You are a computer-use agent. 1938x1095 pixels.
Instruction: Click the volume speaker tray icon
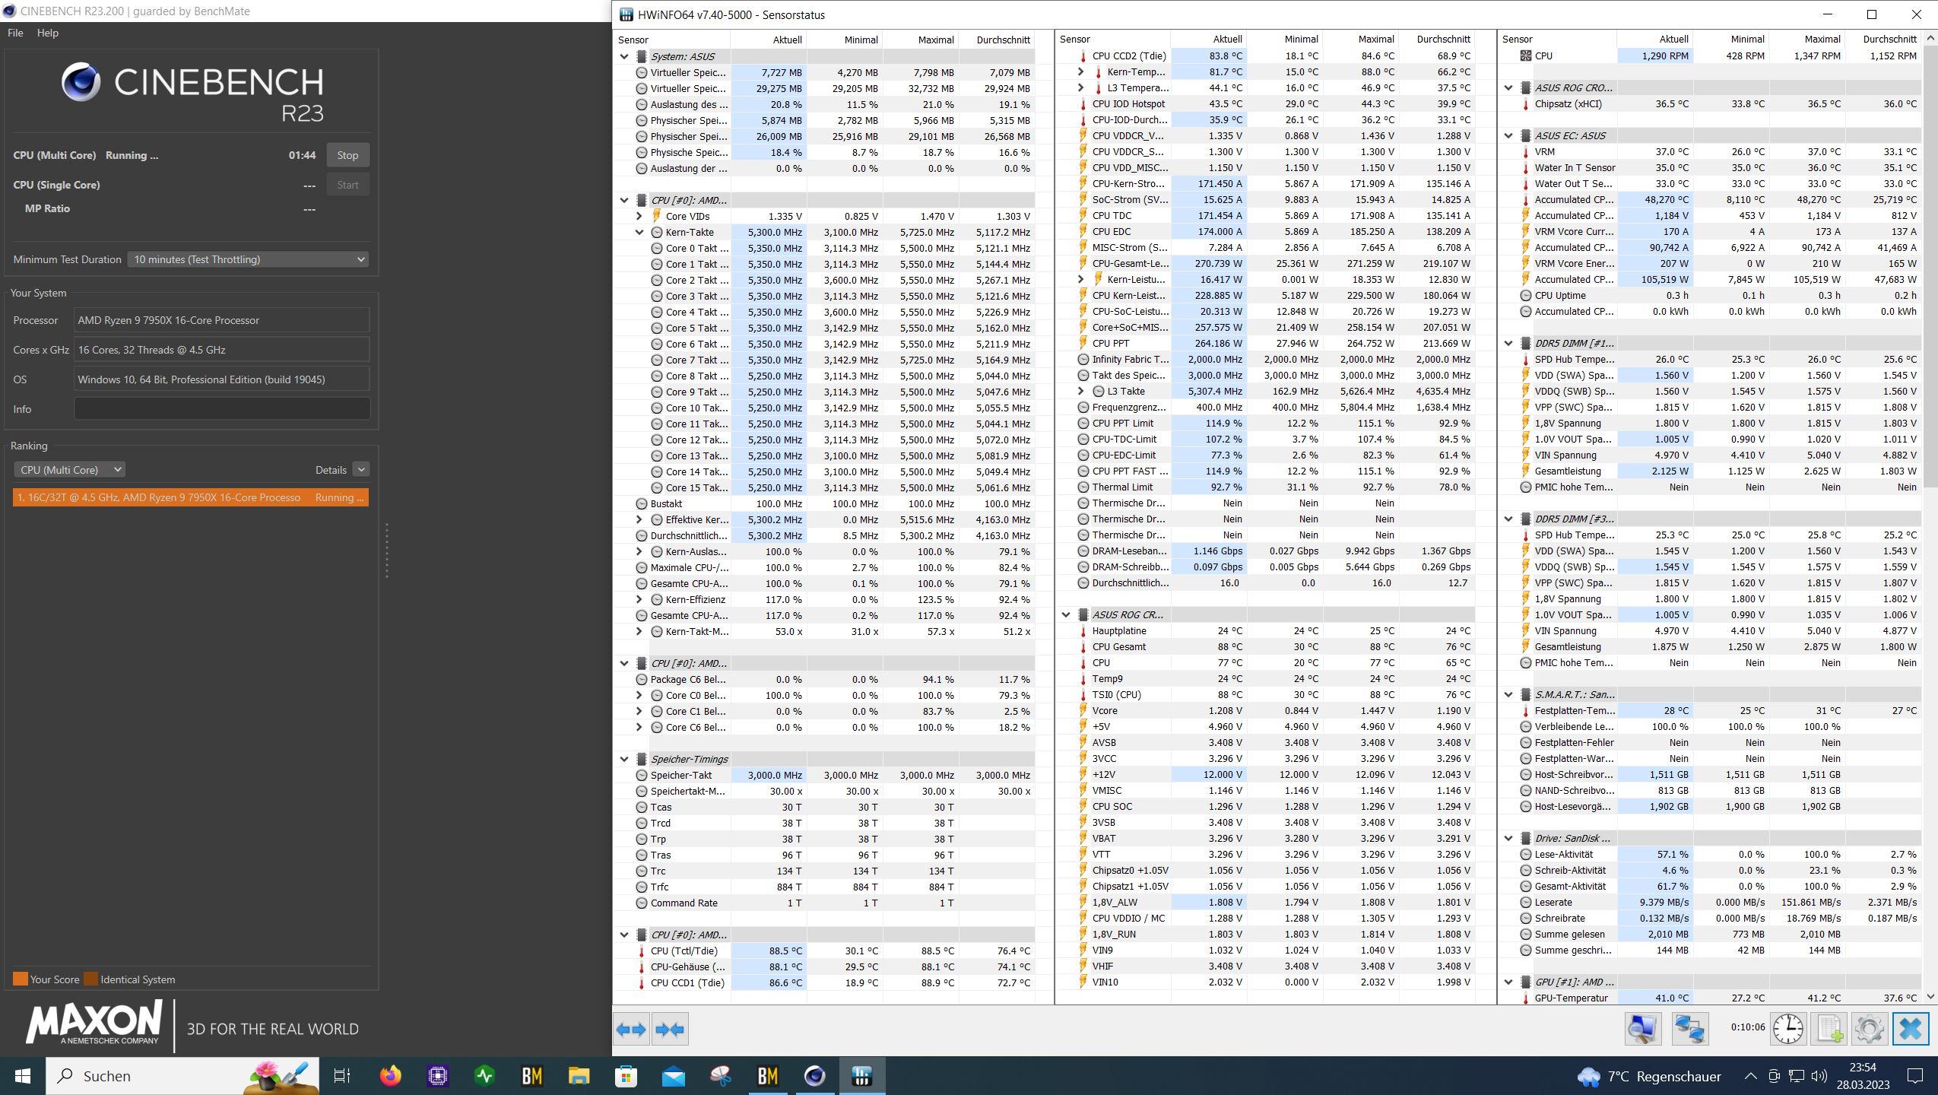(x=1819, y=1075)
